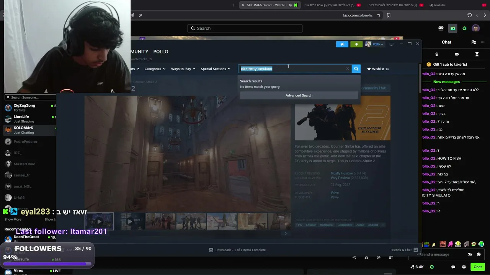Expand the Ways to Play dropdown
The height and width of the screenshot is (275, 490).
[x=183, y=69]
